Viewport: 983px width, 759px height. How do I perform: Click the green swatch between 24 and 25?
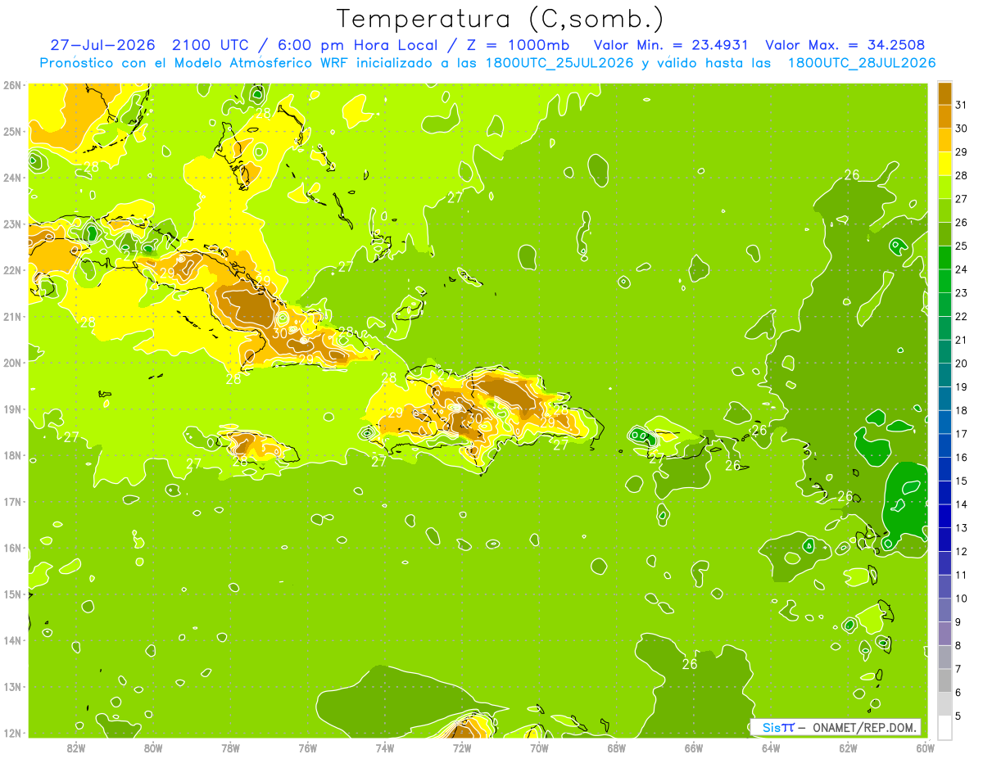[x=944, y=257]
